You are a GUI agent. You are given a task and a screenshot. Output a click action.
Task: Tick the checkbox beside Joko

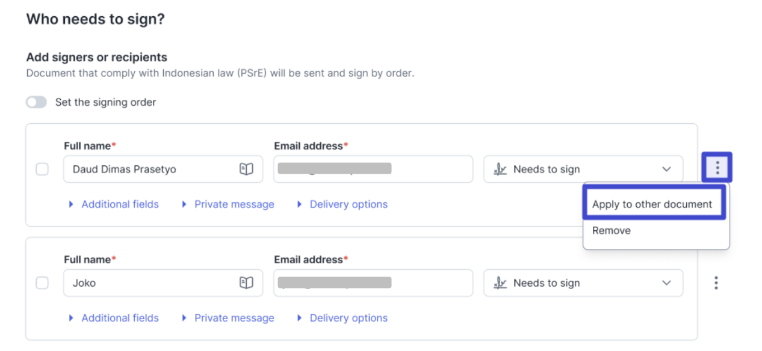(42, 282)
